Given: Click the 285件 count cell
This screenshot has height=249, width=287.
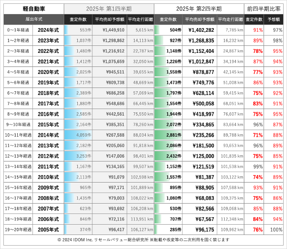Looking at the screenshot, I should point(168,230).
